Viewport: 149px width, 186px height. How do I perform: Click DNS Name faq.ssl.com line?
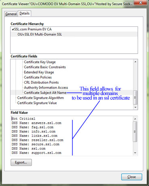click(x=32, y=127)
